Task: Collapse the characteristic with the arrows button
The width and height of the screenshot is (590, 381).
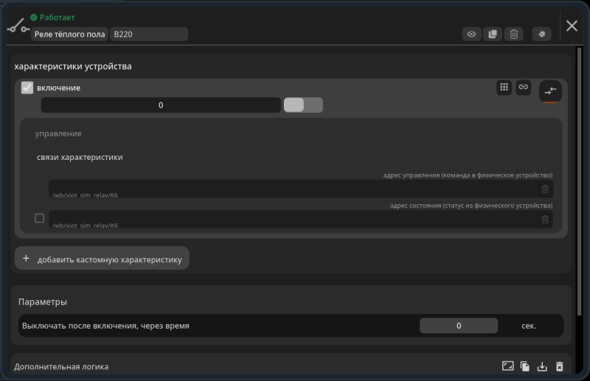Action: tap(550, 91)
